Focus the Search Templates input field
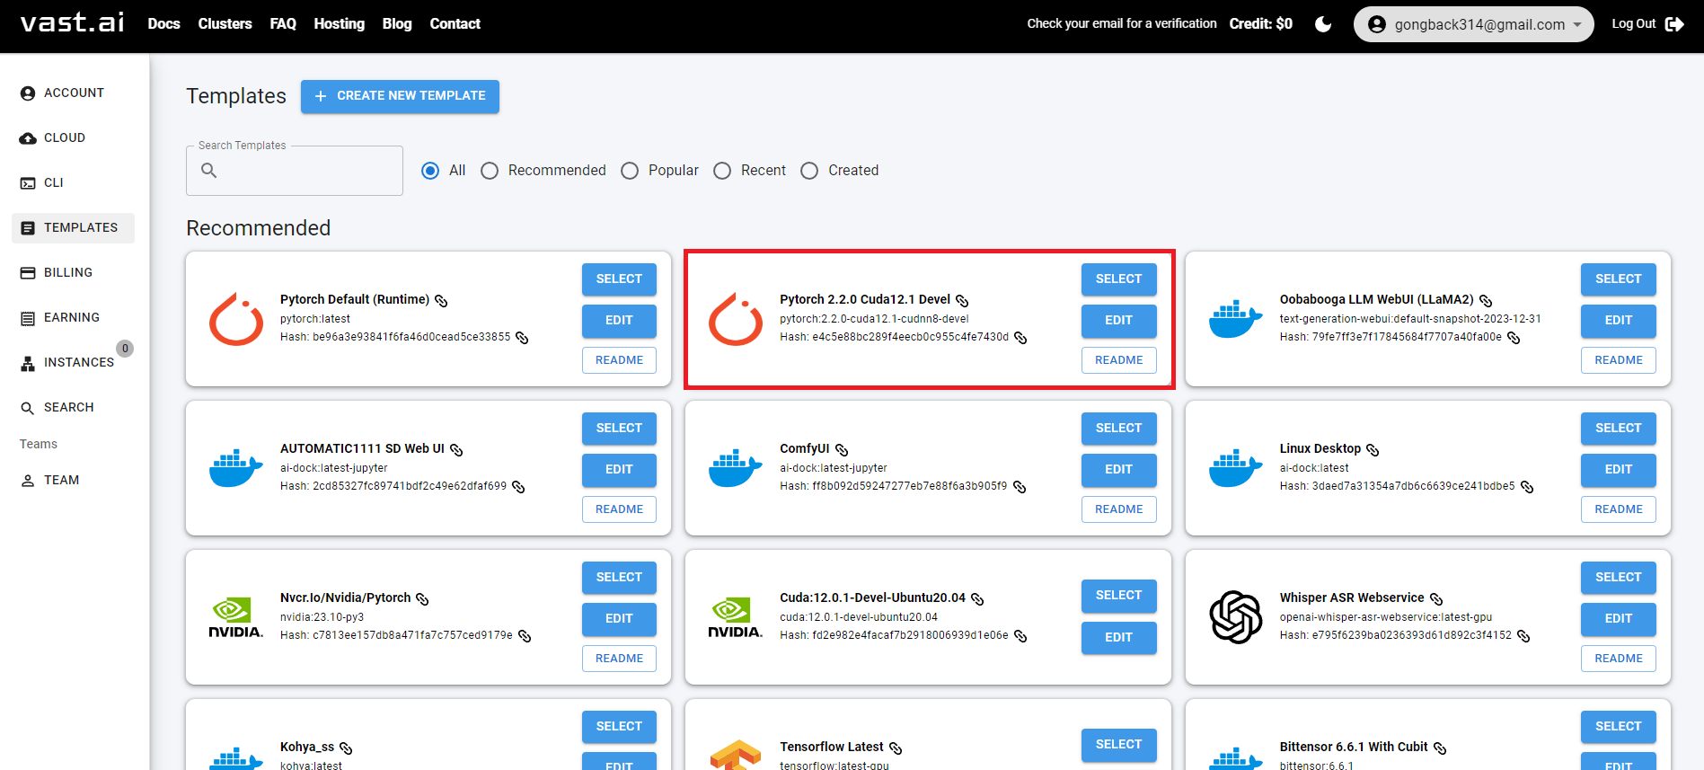Viewport: 1704px width, 770px height. 295,171
